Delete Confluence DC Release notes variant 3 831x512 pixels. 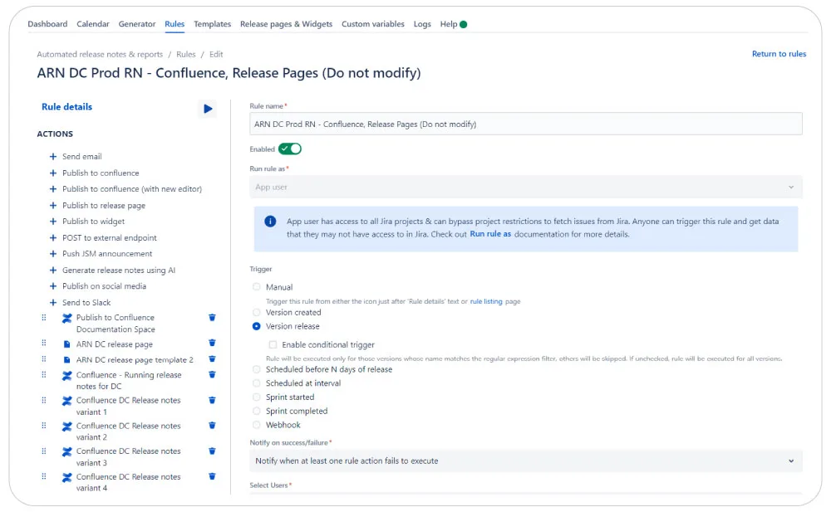tap(212, 451)
